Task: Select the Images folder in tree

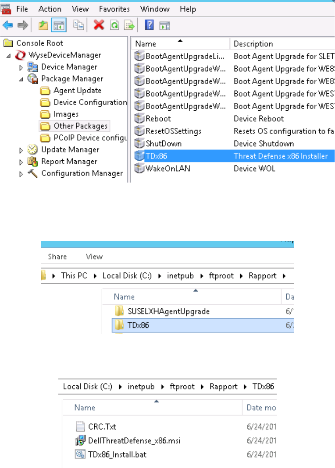Action: [60, 114]
